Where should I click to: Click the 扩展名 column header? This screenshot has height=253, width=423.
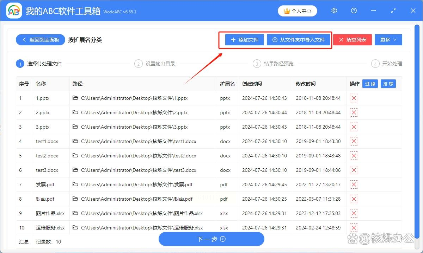(227, 84)
